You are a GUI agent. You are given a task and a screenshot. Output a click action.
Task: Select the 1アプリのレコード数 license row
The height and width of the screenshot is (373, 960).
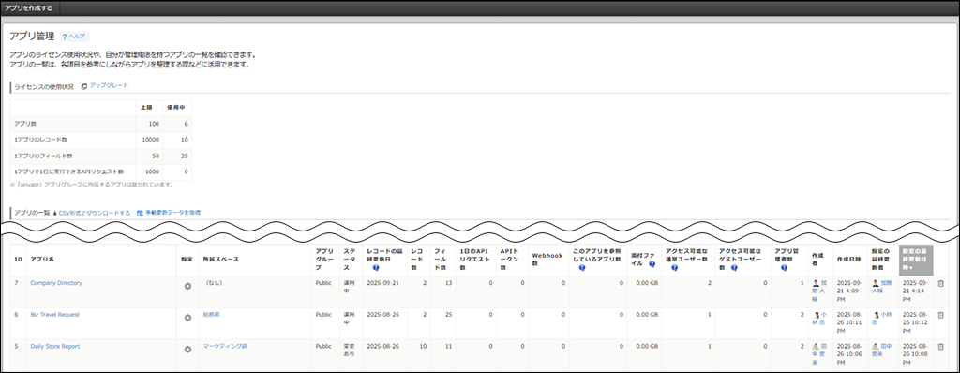(101, 140)
